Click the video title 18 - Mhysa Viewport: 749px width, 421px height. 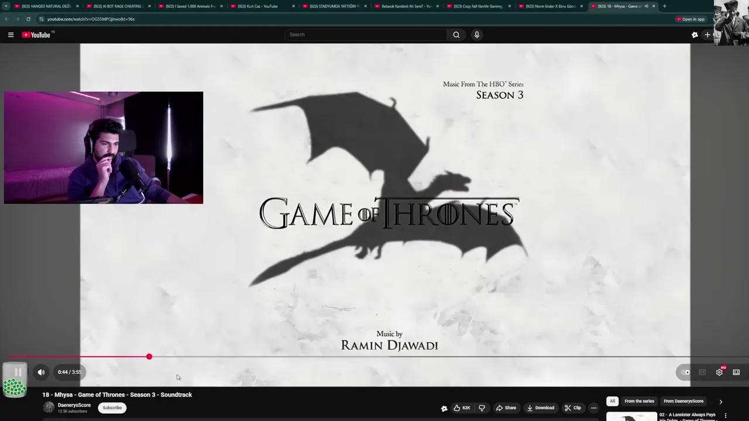coord(117,395)
